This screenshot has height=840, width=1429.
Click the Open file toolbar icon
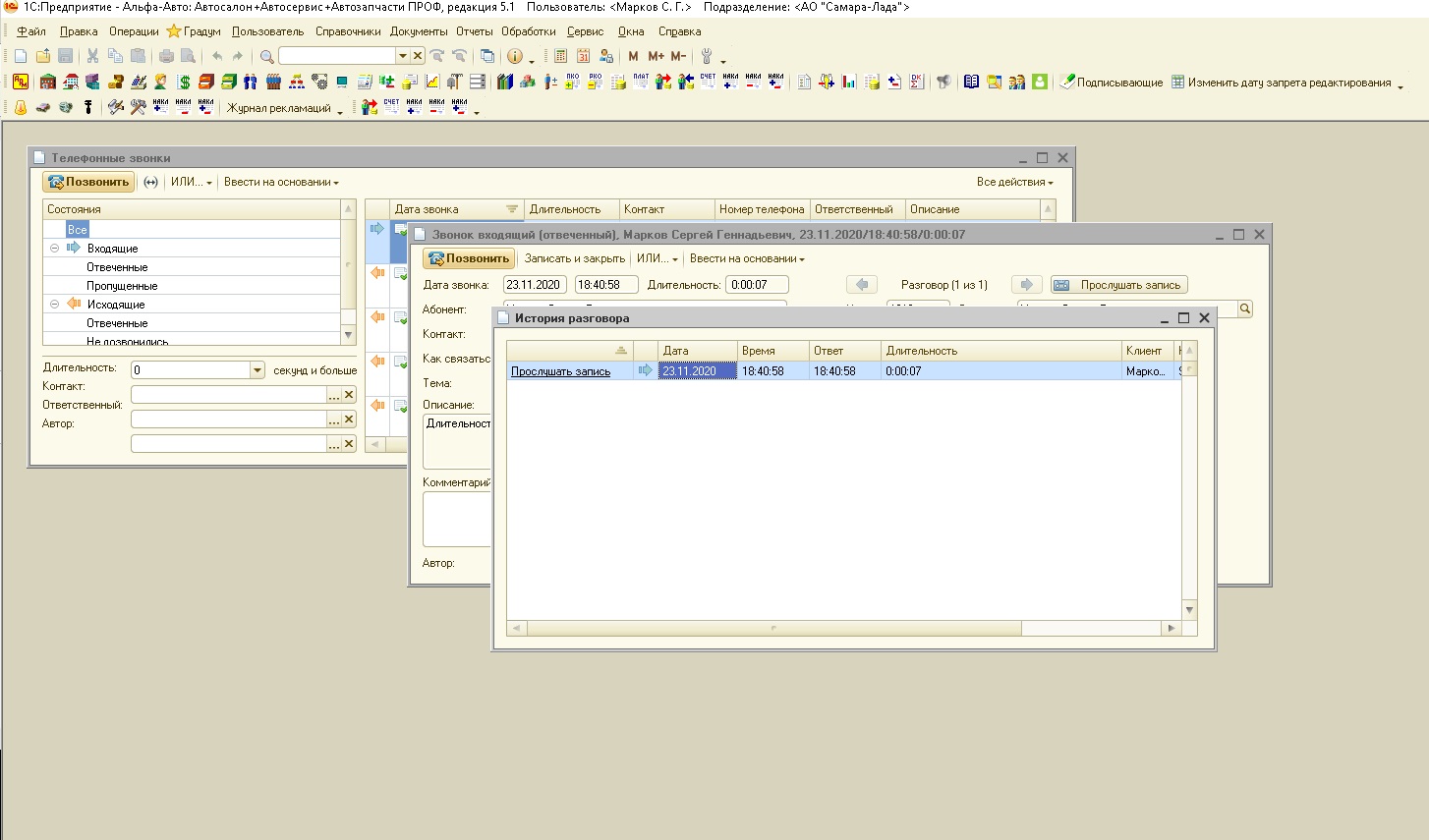click(43, 56)
